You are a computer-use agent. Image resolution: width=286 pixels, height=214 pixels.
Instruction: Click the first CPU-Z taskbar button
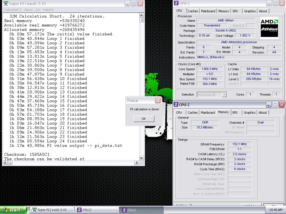tap(97, 210)
